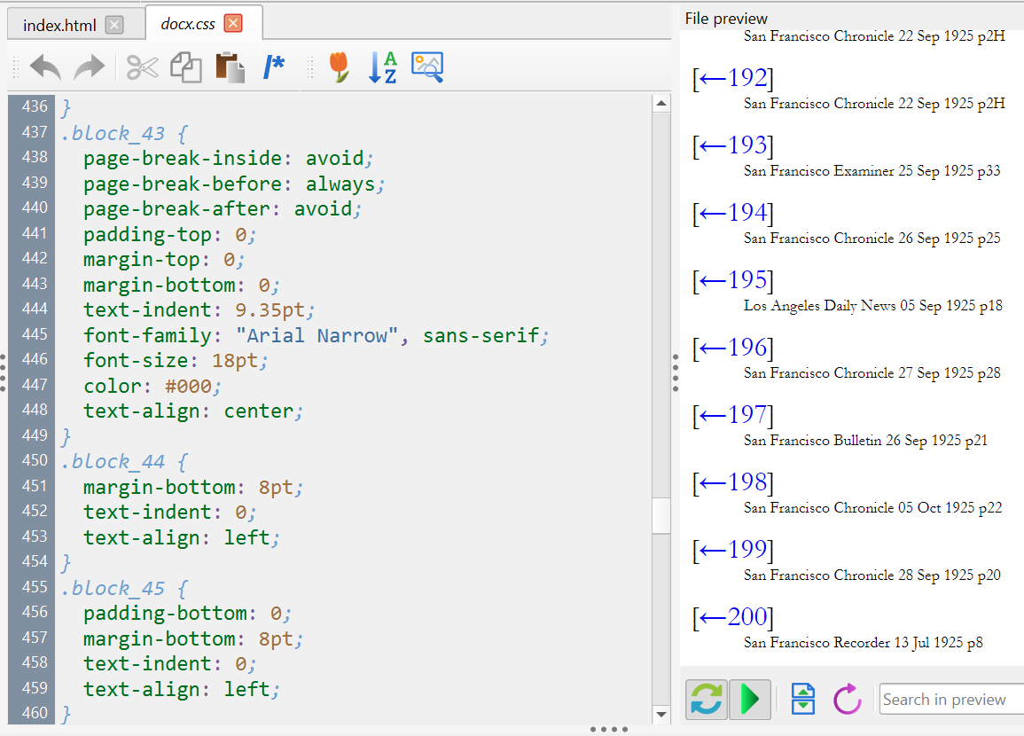Image resolution: width=1024 pixels, height=736 pixels.
Task: Close the index.html tab
Action: [114, 25]
